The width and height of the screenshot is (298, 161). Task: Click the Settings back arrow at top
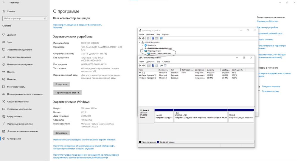coord(4,3)
